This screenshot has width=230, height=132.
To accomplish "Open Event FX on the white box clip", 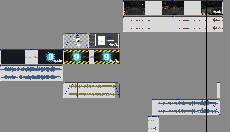I will (x=116, y=45).
